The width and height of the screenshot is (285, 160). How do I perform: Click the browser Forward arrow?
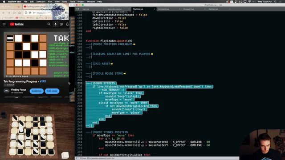(9, 13)
